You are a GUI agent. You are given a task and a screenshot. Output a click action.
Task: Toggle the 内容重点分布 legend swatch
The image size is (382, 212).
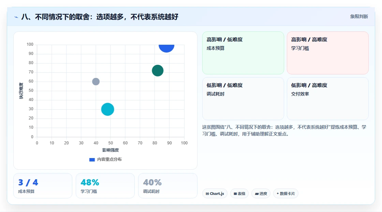(92, 159)
